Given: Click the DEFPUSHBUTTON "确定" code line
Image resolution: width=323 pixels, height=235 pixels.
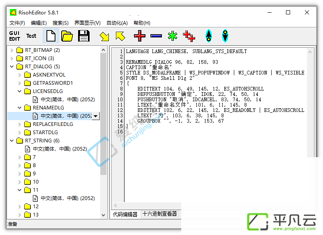Looking at the screenshot, I should pyautogui.click(x=198, y=94).
